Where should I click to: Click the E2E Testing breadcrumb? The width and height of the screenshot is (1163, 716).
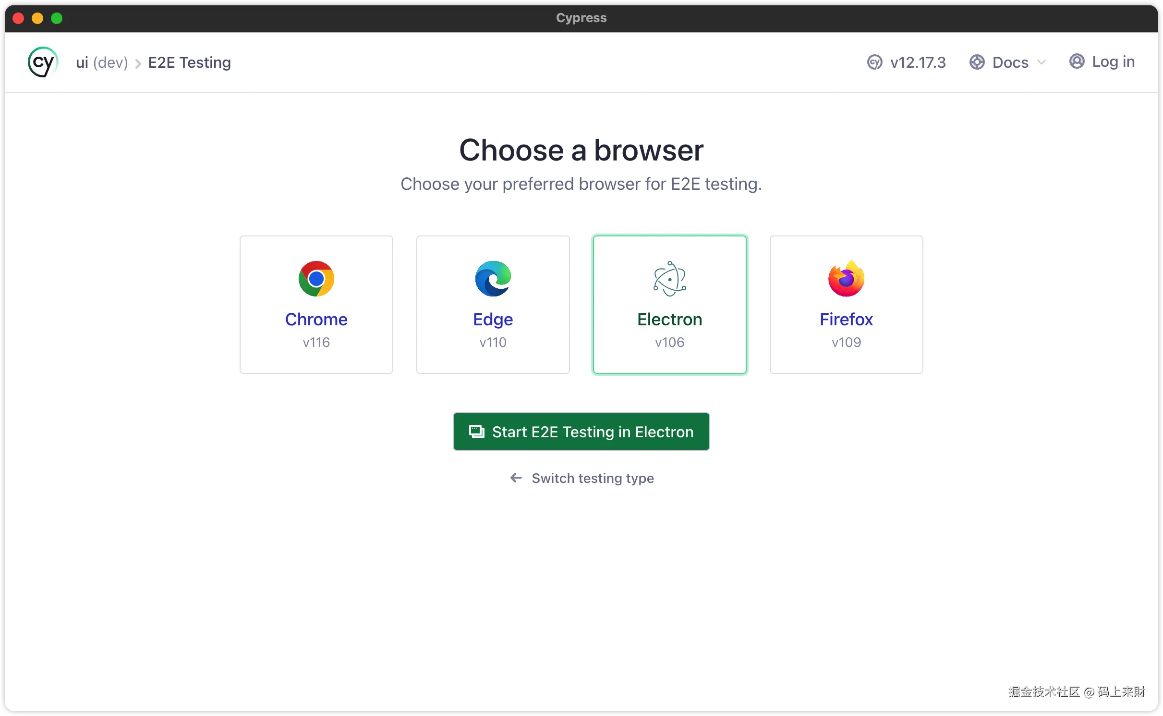tap(189, 62)
